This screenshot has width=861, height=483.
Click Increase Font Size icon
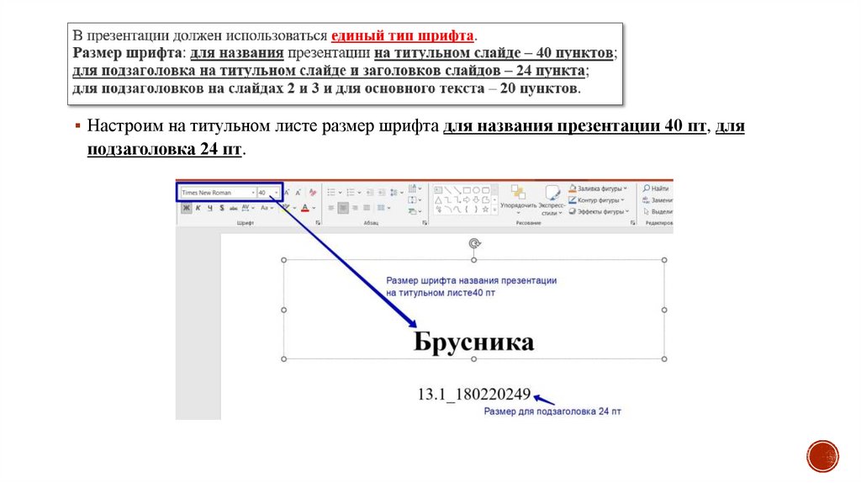point(287,193)
